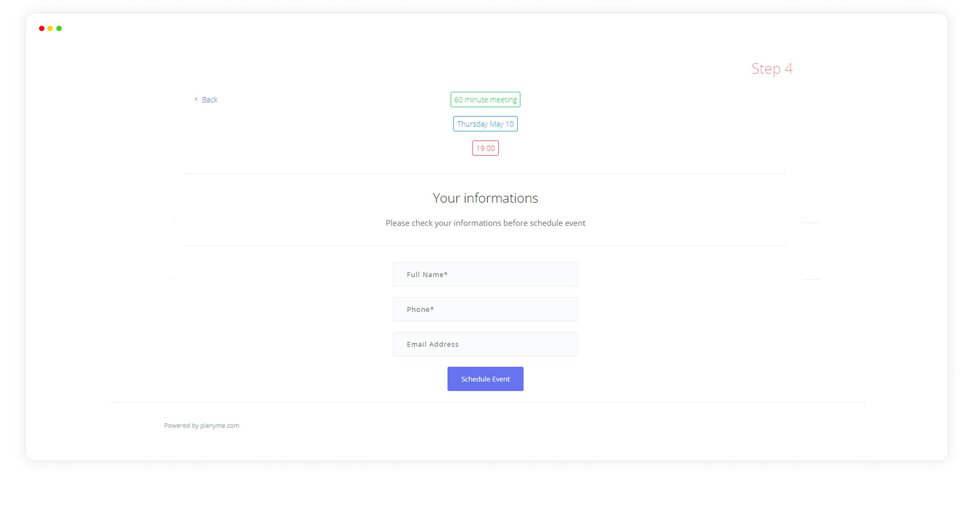Click the Your informations heading
The height and width of the screenshot is (530, 977).
485,198
